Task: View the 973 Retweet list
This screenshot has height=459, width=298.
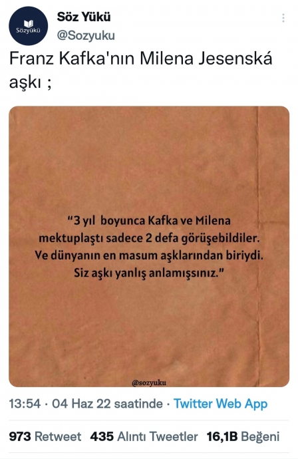Action: 45,436
